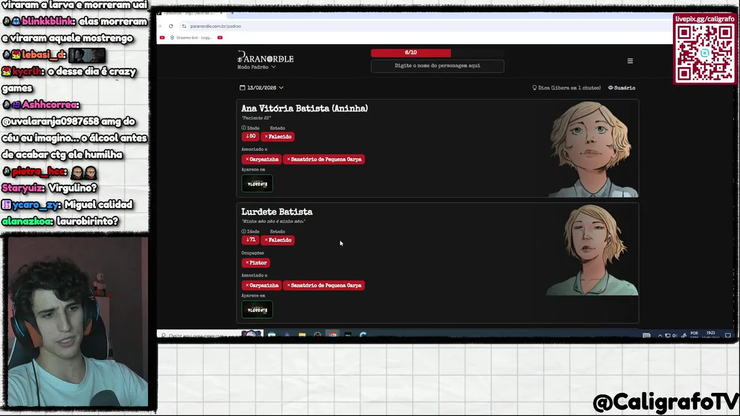740x416 pixels.
Task: Open the volume control in system tray
Action: click(x=675, y=335)
